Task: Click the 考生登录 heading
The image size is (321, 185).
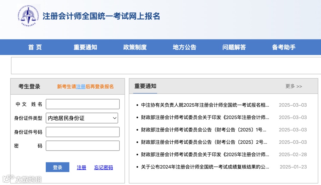Action: click(29, 86)
